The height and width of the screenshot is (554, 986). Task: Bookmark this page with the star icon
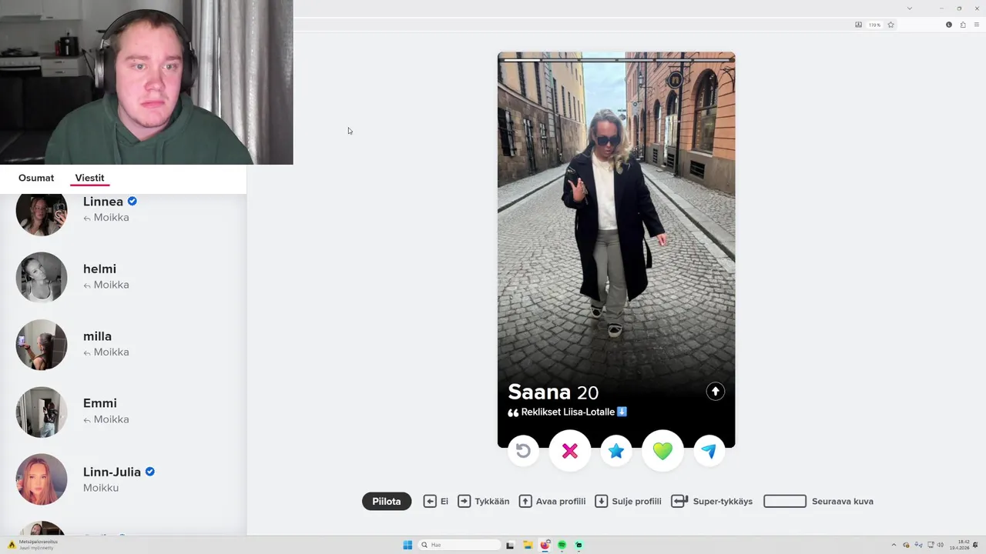pos(891,25)
